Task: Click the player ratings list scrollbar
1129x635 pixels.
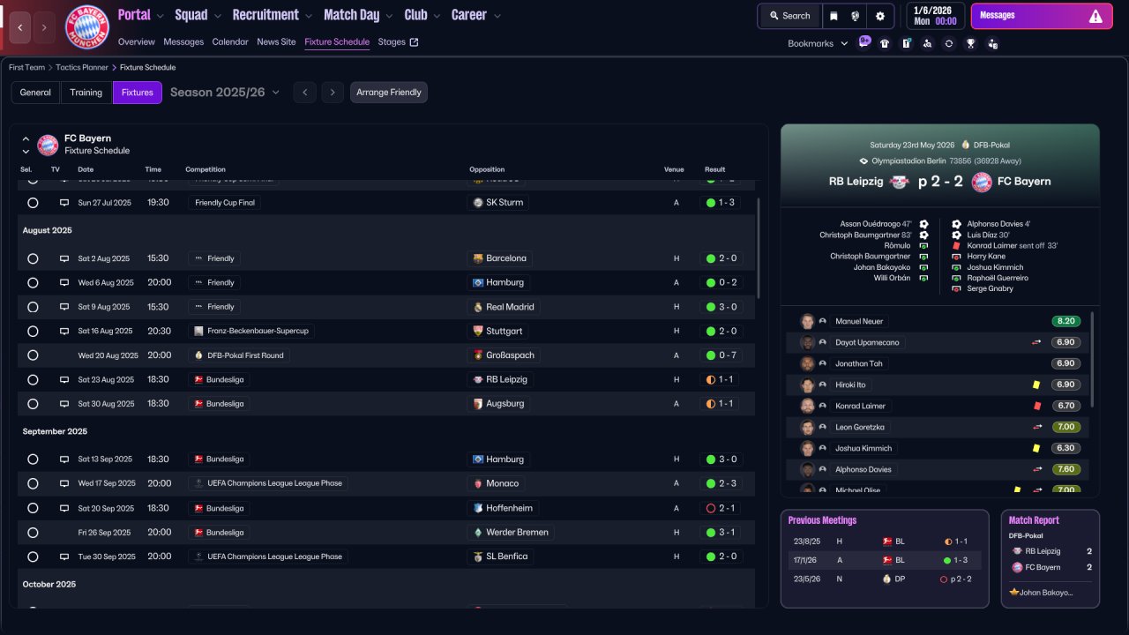Action: 1093,359
